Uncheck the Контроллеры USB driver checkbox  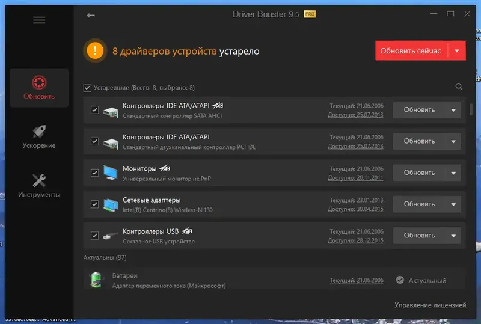click(95, 236)
